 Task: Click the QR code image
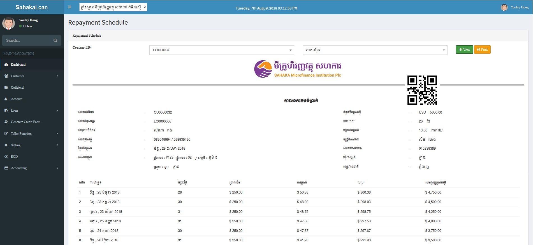click(422, 90)
